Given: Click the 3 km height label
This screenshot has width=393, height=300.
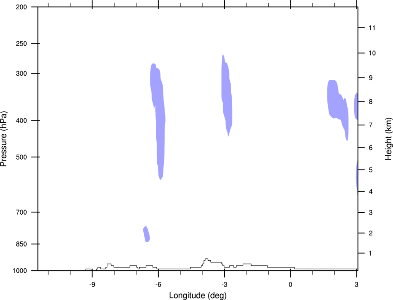Looking at the screenshot, I should (370, 213).
